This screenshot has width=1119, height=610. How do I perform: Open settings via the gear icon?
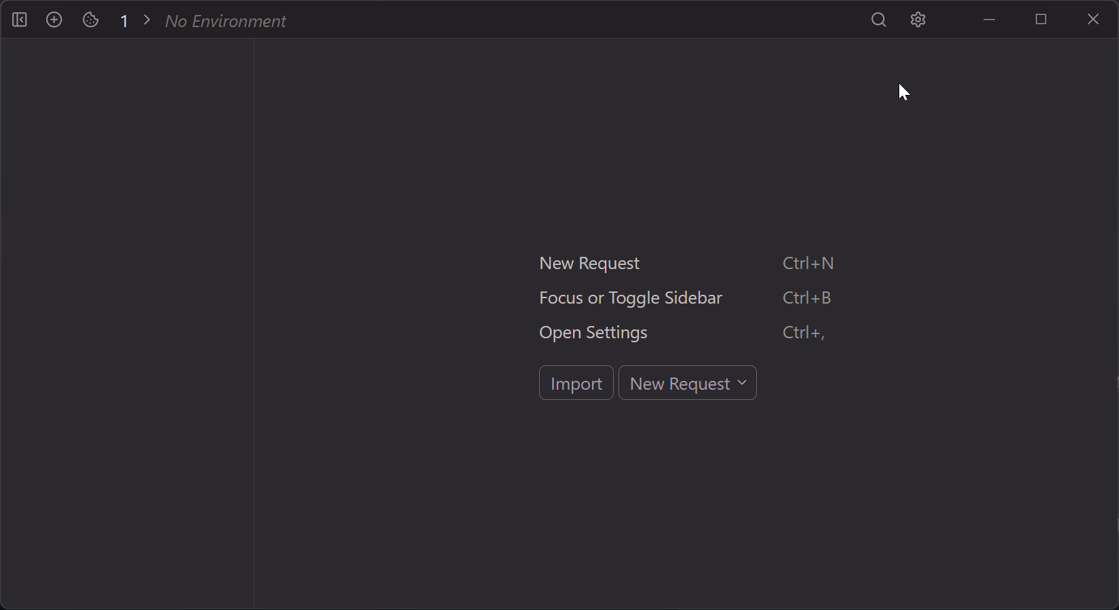tap(918, 20)
